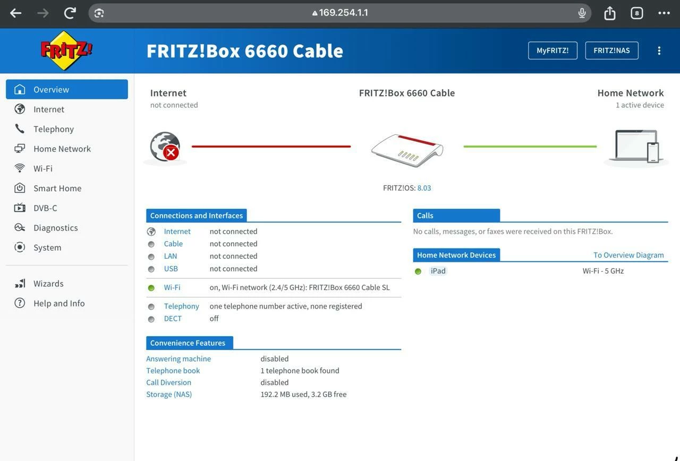Open the Internet link under Connections and Interfaces
Screen dimensions: 680x461
177,232
